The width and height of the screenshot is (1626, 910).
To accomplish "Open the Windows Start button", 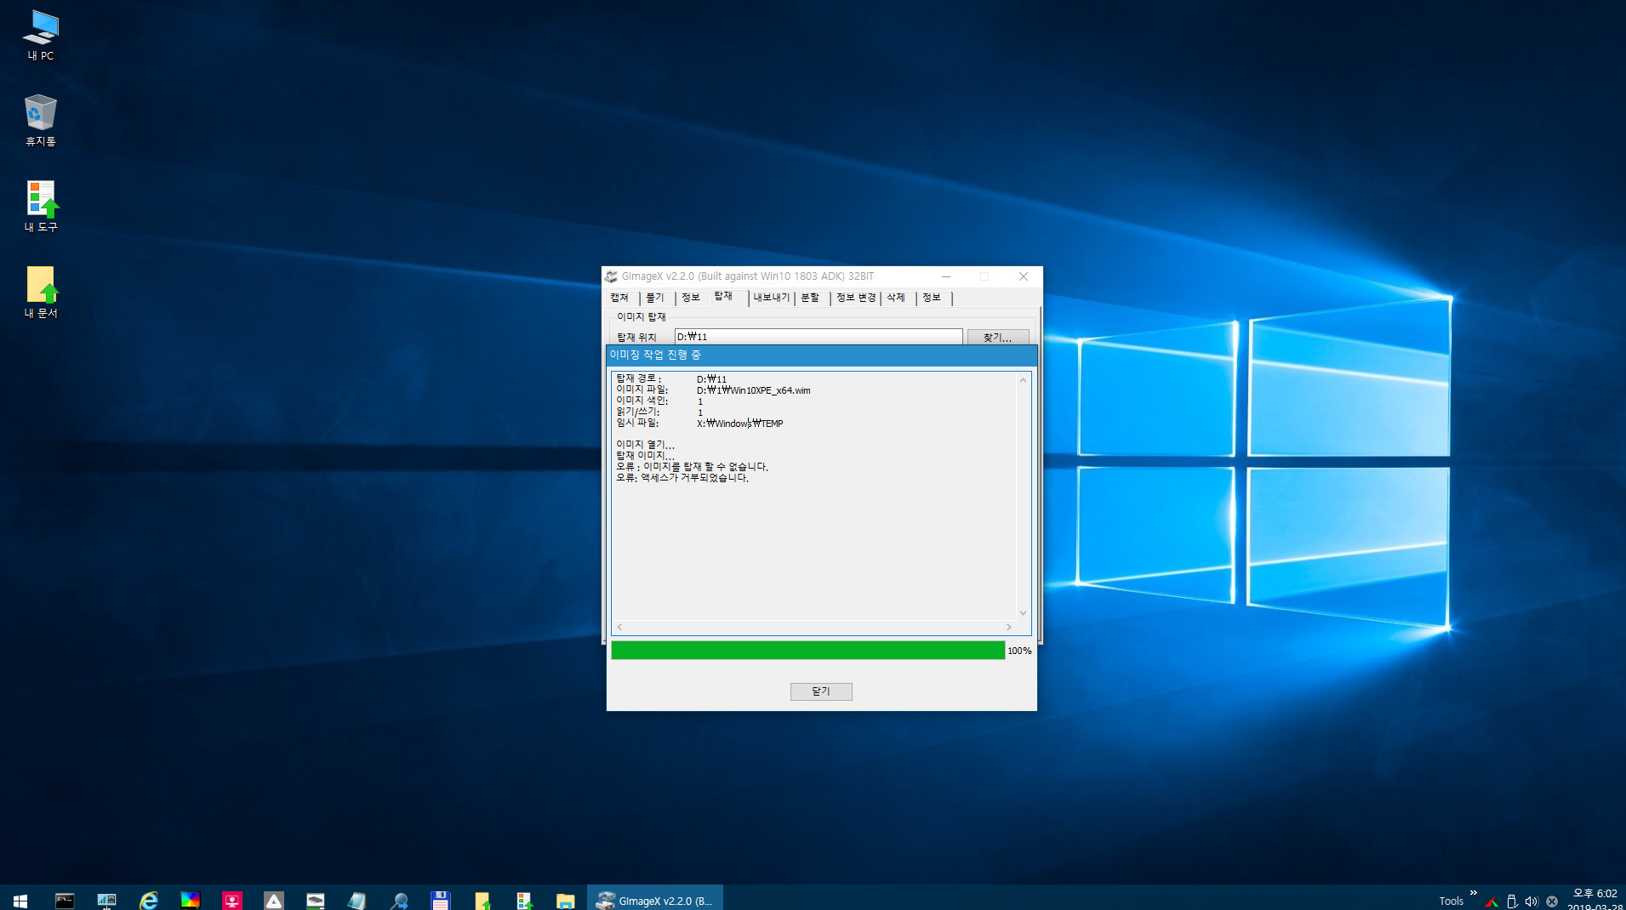I will (20, 900).
